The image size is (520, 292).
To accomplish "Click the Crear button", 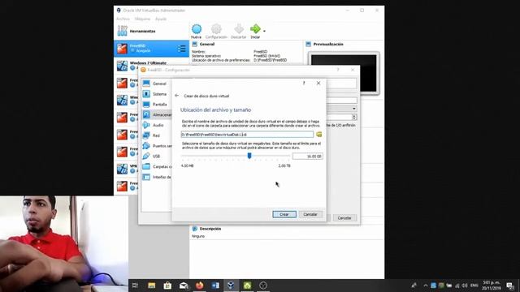I will [x=284, y=214].
